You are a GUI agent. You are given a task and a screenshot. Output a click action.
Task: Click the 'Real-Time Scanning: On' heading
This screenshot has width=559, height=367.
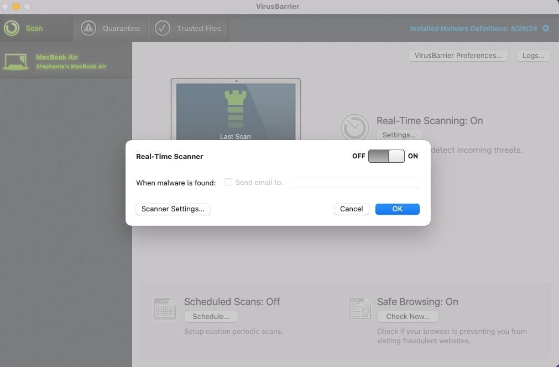[x=430, y=121]
